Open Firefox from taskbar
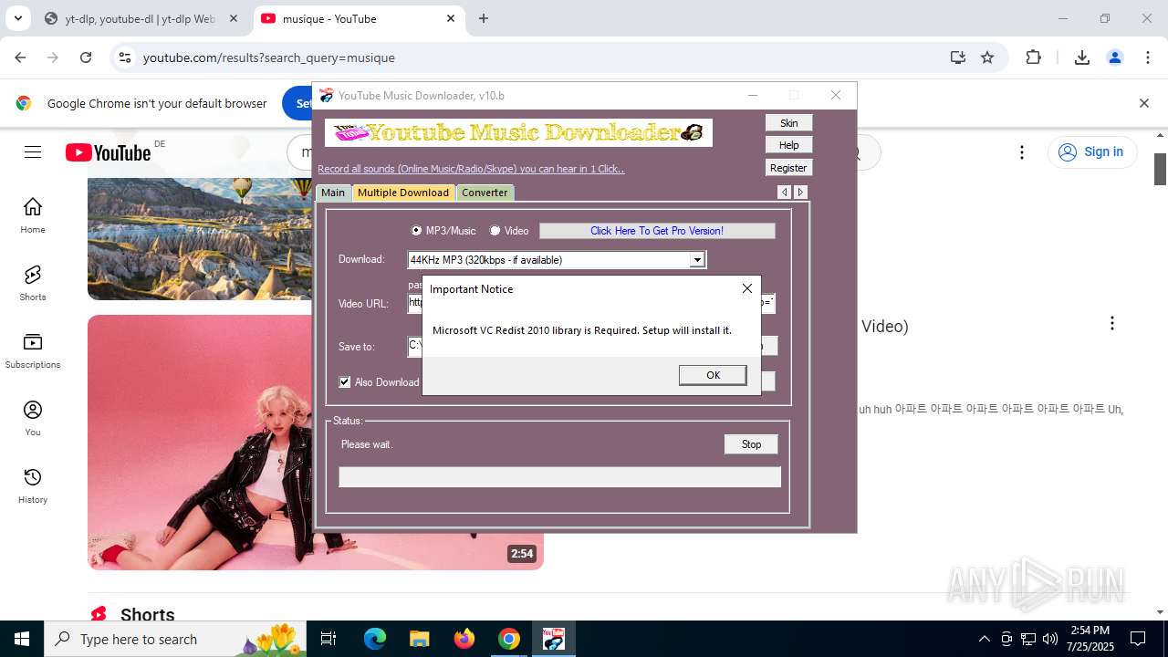This screenshot has height=657, width=1168. pyautogui.click(x=464, y=639)
